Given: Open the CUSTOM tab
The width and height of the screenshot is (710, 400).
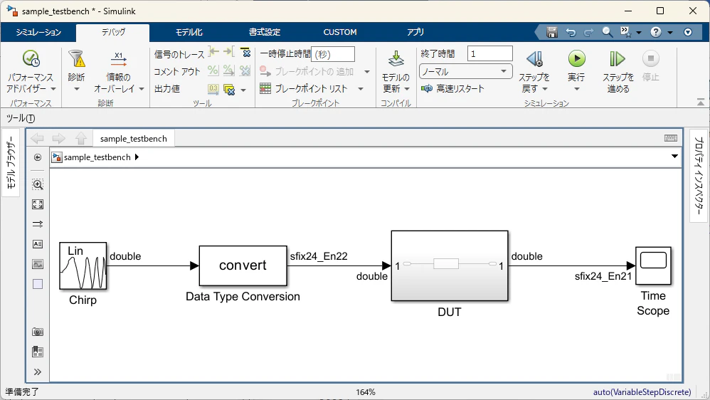Looking at the screenshot, I should [340, 32].
